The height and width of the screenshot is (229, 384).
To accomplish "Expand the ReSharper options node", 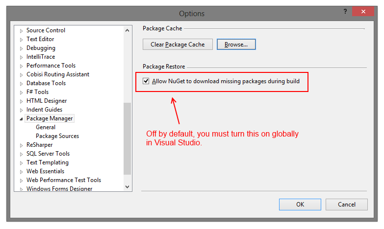I will point(21,145).
